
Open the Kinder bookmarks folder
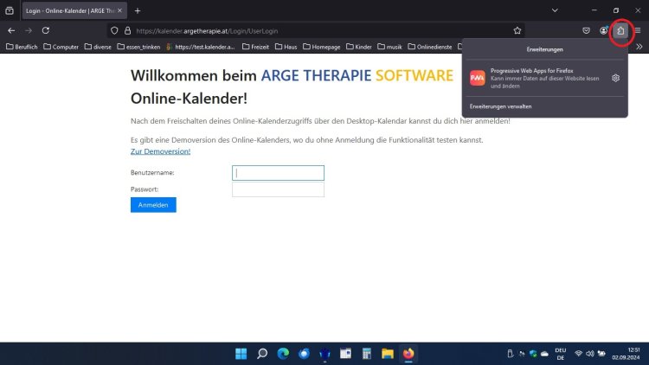click(359, 47)
